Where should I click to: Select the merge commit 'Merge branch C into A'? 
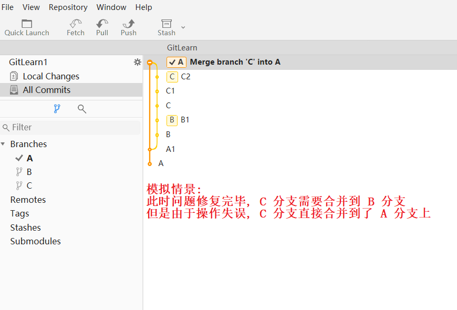[234, 61]
